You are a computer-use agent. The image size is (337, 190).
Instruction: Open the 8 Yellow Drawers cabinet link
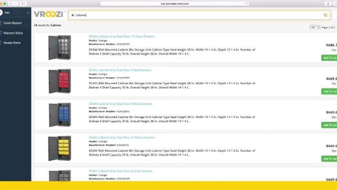coord(122,137)
